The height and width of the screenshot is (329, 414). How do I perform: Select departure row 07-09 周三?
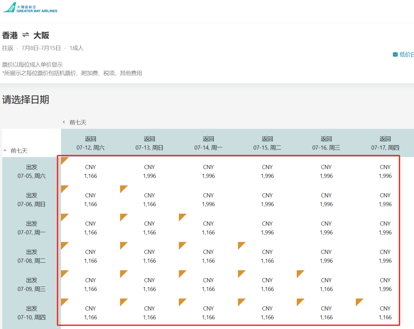[x=32, y=285]
